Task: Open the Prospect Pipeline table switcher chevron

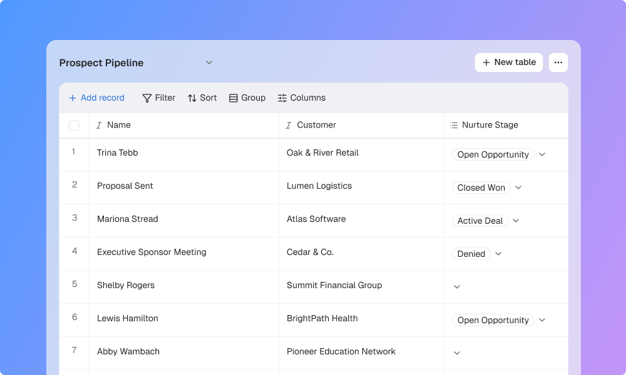Action: [209, 62]
